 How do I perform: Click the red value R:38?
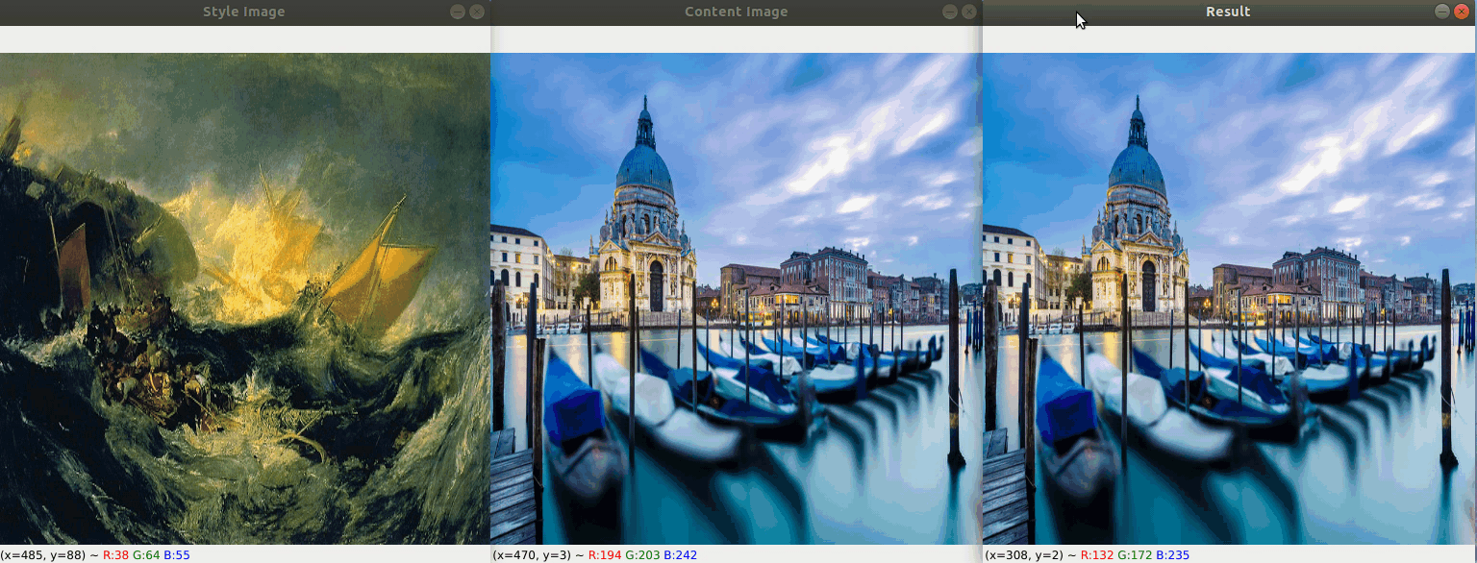click(115, 555)
